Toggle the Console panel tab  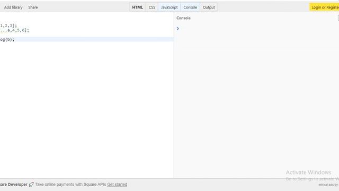click(190, 7)
